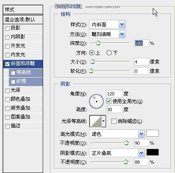Enable 消除锯齿 anti-aliased checkbox

pyautogui.click(x=114, y=121)
